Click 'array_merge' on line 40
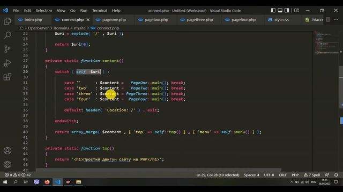343x192 pixels. pos(84,132)
